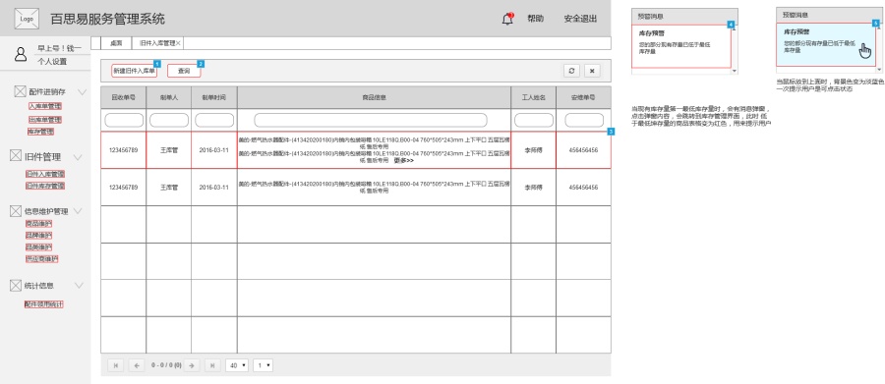Click 更多>> in the first row

(403, 160)
